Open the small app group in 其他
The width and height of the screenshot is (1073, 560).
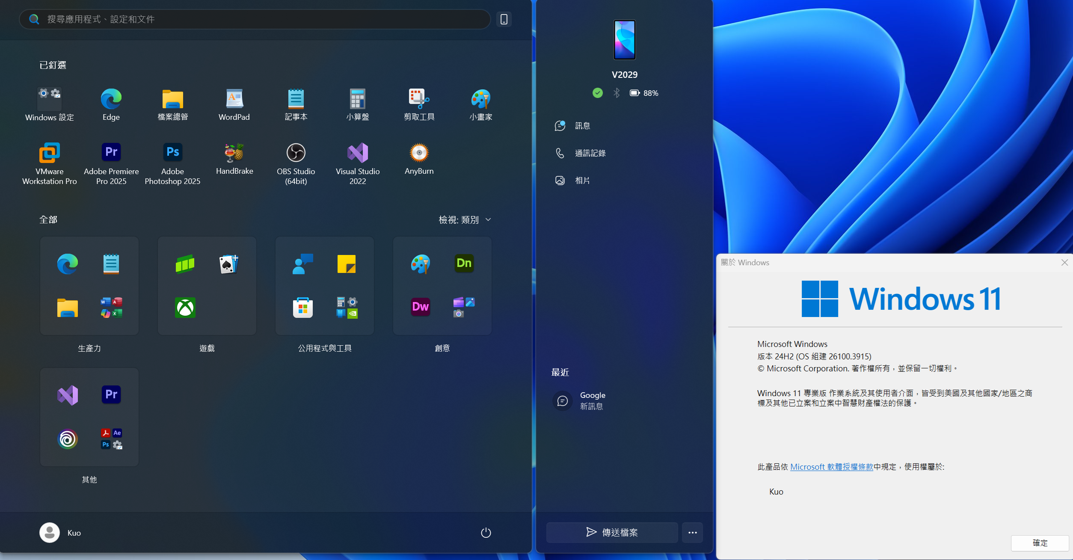click(111, 439)
